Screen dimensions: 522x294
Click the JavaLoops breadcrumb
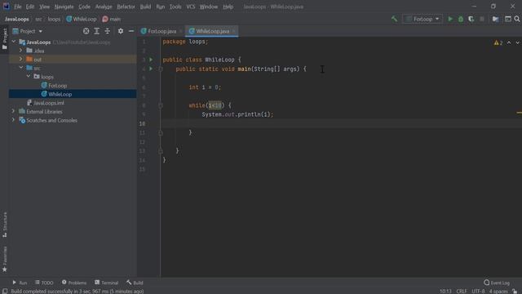[x=16, y=20]
